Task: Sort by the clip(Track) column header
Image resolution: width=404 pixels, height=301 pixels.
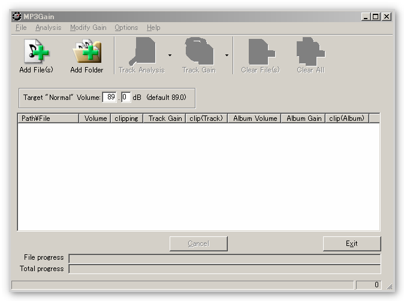Action: click(206, 118)
